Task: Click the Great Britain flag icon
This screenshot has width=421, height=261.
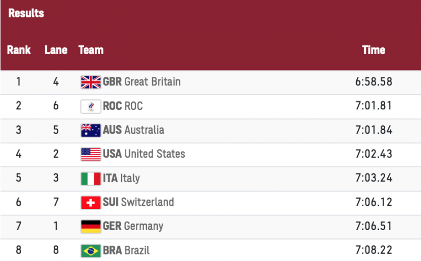Action: 91,82
